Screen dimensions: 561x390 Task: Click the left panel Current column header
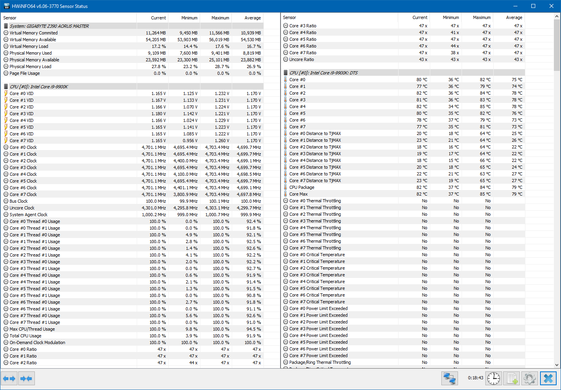pos(153,18)
